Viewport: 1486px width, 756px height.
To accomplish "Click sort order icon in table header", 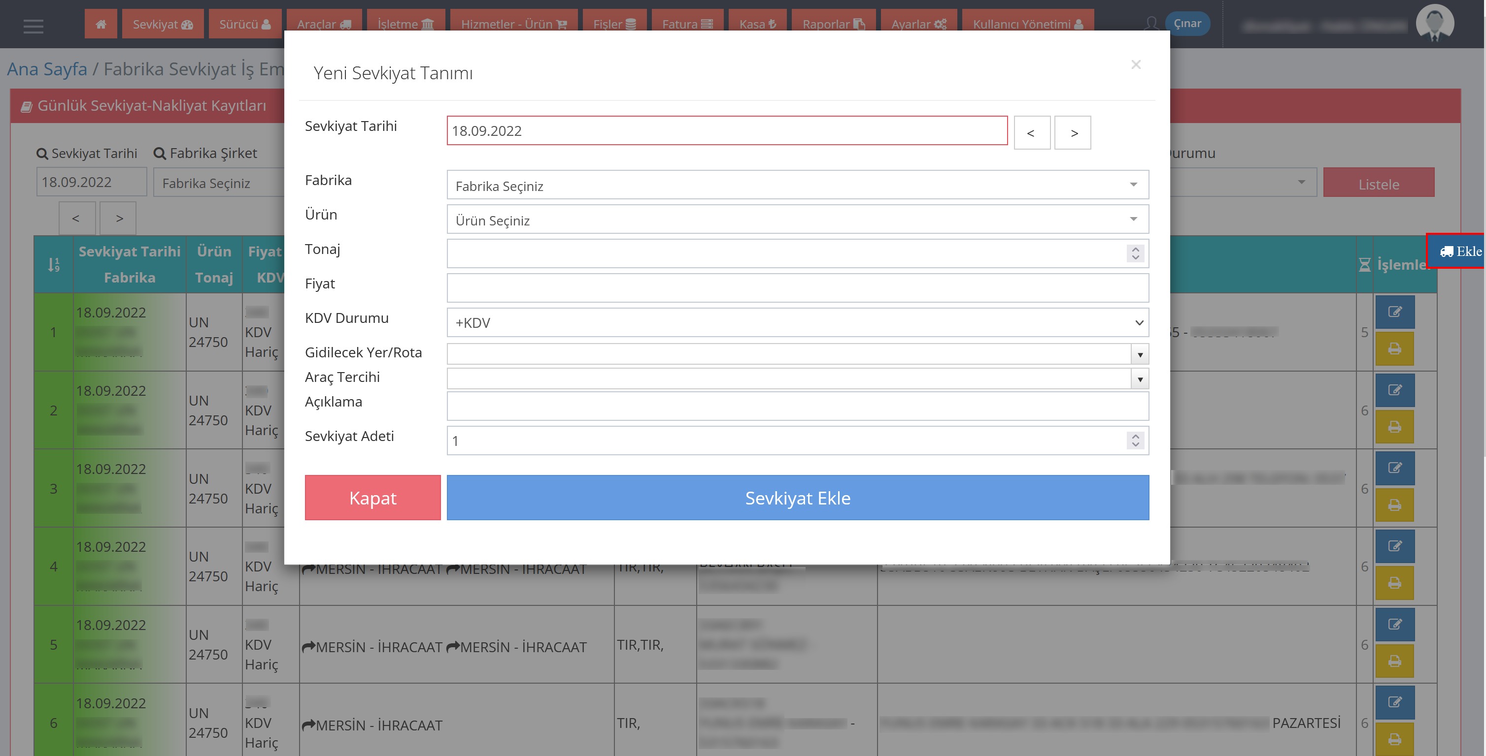I will [x=54, y=264].
